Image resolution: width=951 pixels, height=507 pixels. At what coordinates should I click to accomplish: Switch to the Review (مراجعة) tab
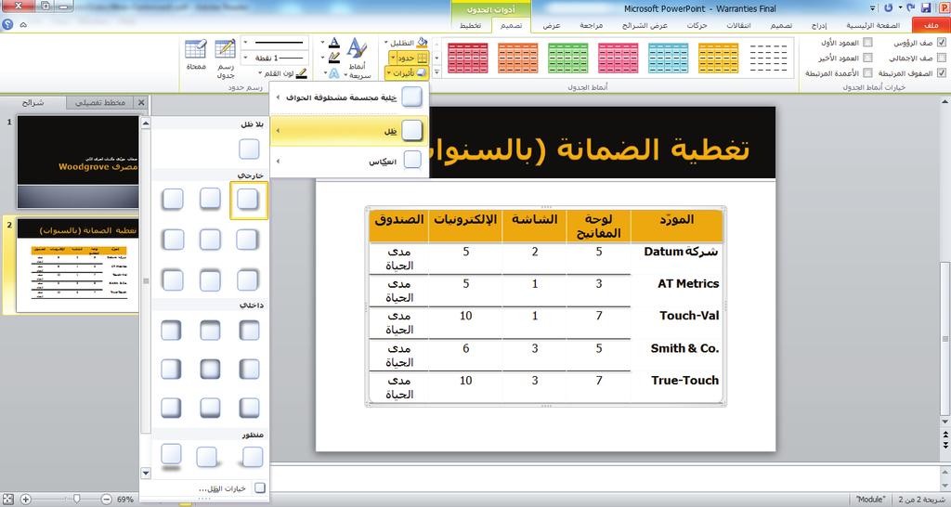591,25
